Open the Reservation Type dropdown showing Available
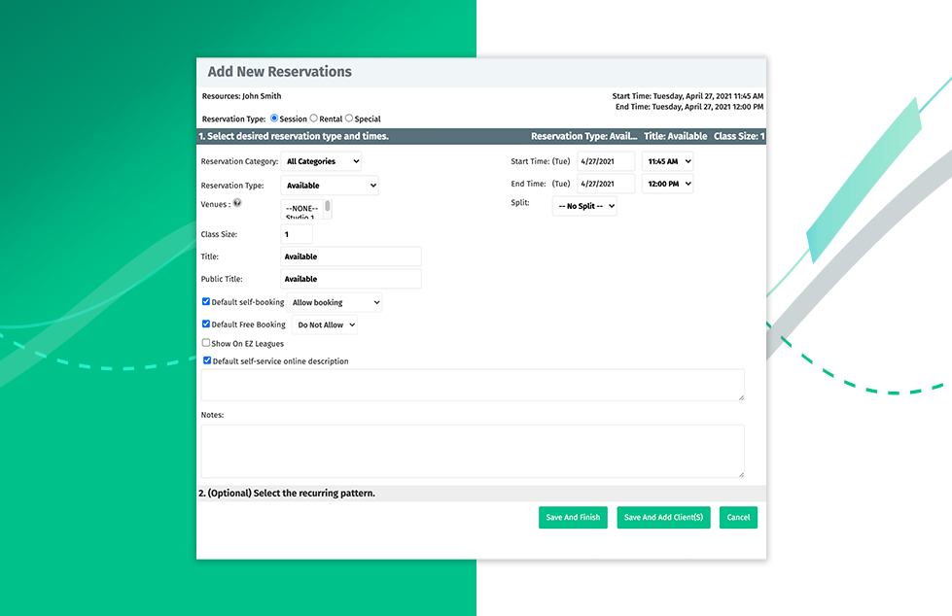The image size is (952, 616). pos(329,185)
